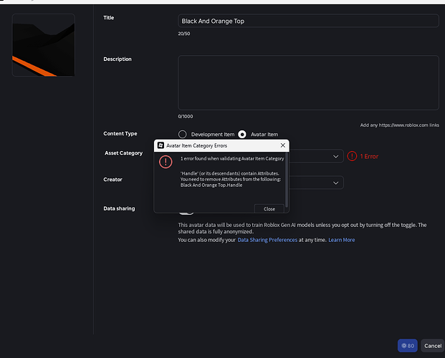Click the Close button in error dialog
445x358 pixels.
tap(269, 209)
